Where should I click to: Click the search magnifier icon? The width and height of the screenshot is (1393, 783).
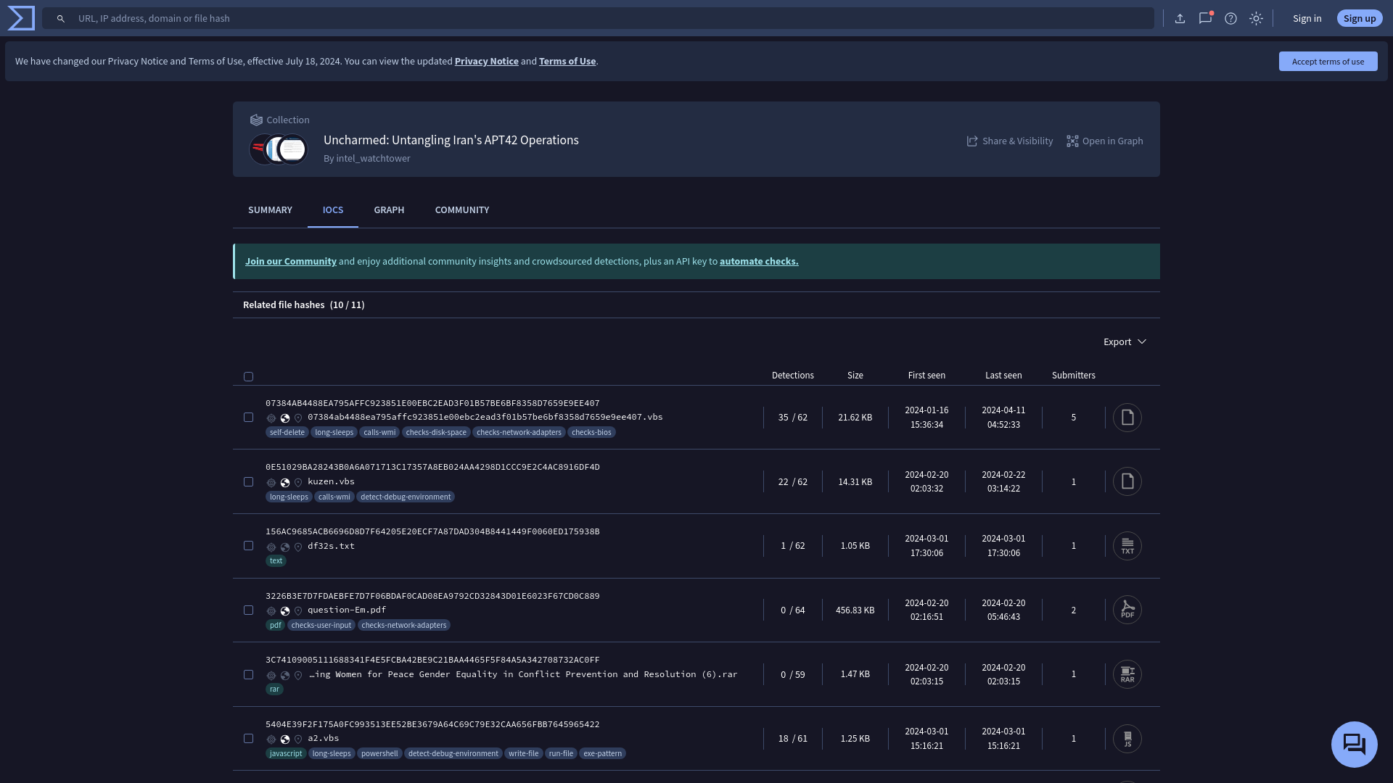[61, 19]
